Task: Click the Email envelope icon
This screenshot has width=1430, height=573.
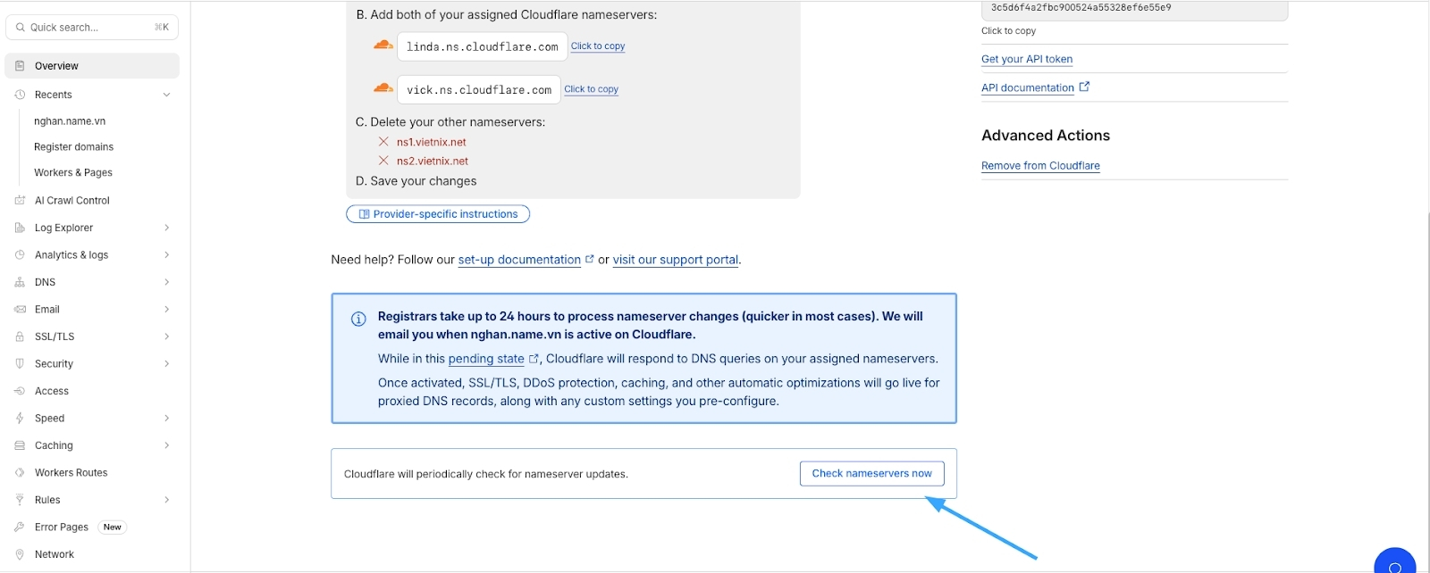Action: tap(20, 310)
